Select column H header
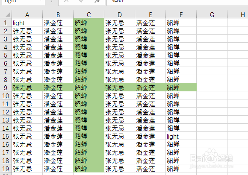248x175 pixels. (x=238, y=15)
